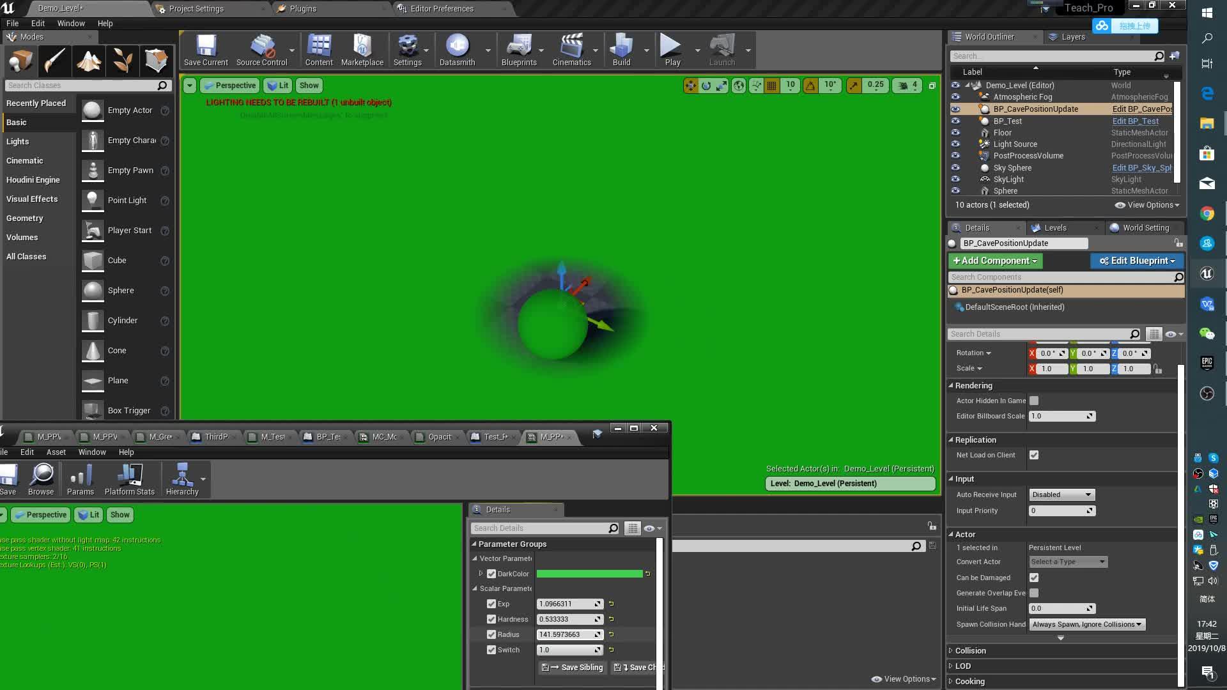The height and width of the screenshot is (690, 1227).
Task: Select the Foliage mode icon
Action: [123, 61]
